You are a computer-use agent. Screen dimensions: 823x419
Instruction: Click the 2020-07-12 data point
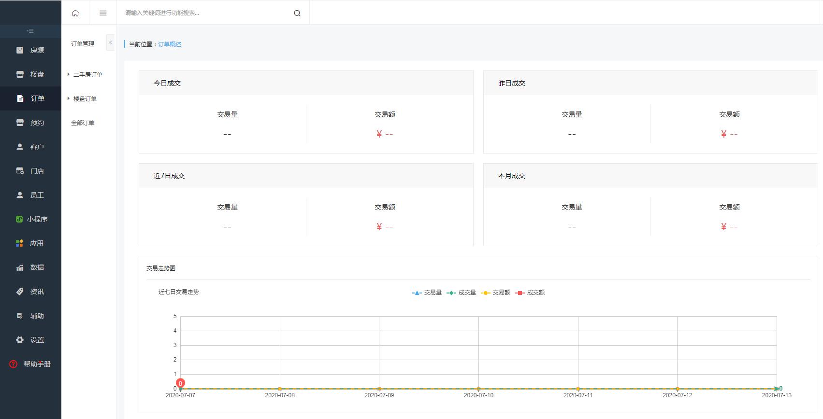(x=678, y=389)
